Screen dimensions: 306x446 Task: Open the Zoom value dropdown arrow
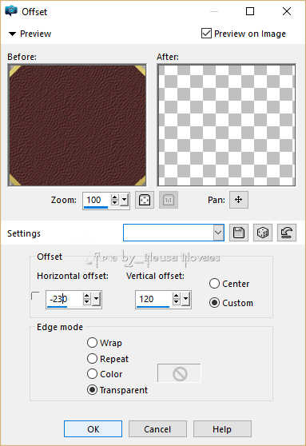(x=124, y=201)
